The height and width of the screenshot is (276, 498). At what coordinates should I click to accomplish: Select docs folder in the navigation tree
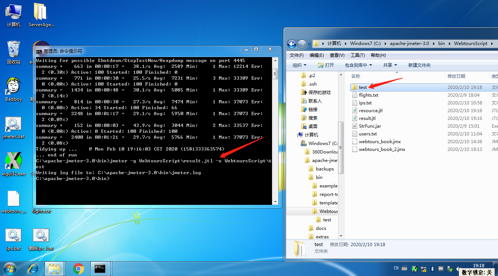pos(321,228)
